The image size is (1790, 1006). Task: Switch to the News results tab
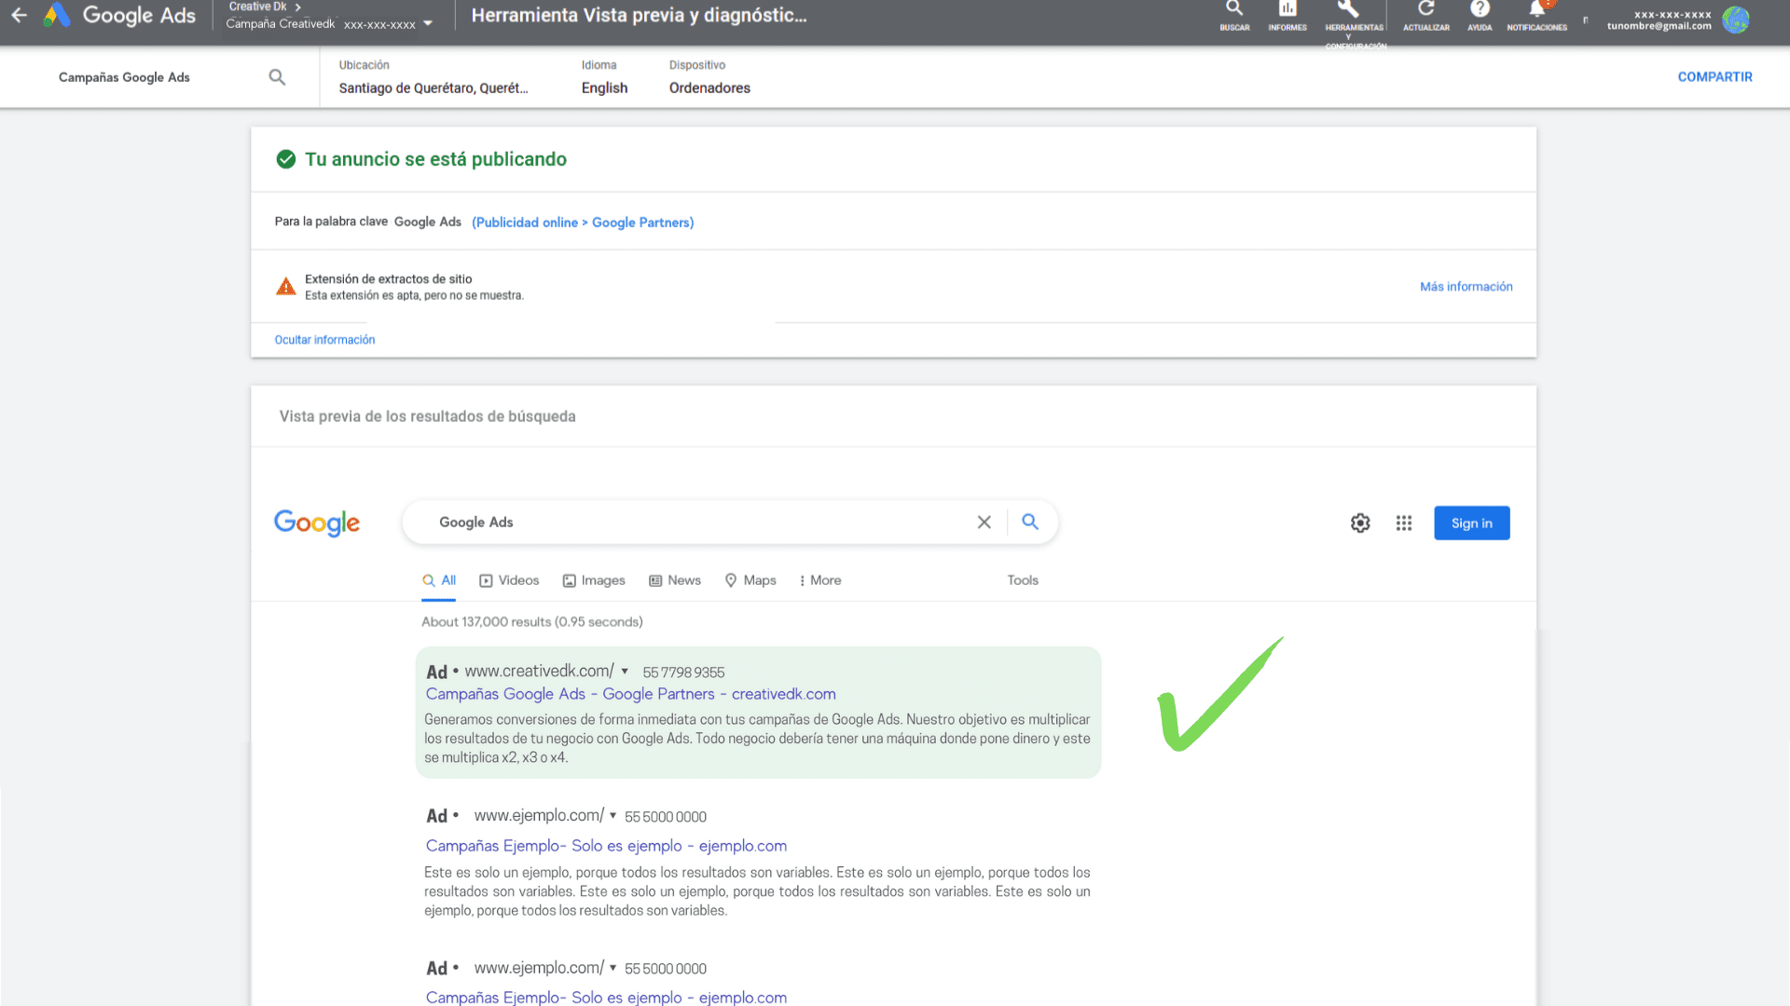coord(675,580)
